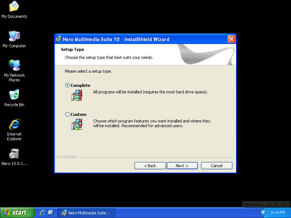291x218 pixels.
Task: Click the installer icon in title bar
Action: 59,39
